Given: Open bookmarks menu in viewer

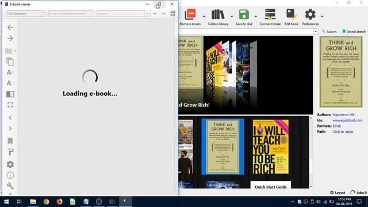Looking at the screenshot, I should click(x=10, y=141).
